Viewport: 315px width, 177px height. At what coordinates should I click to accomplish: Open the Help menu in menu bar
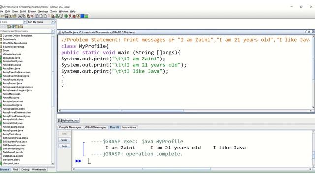point(72,11)
